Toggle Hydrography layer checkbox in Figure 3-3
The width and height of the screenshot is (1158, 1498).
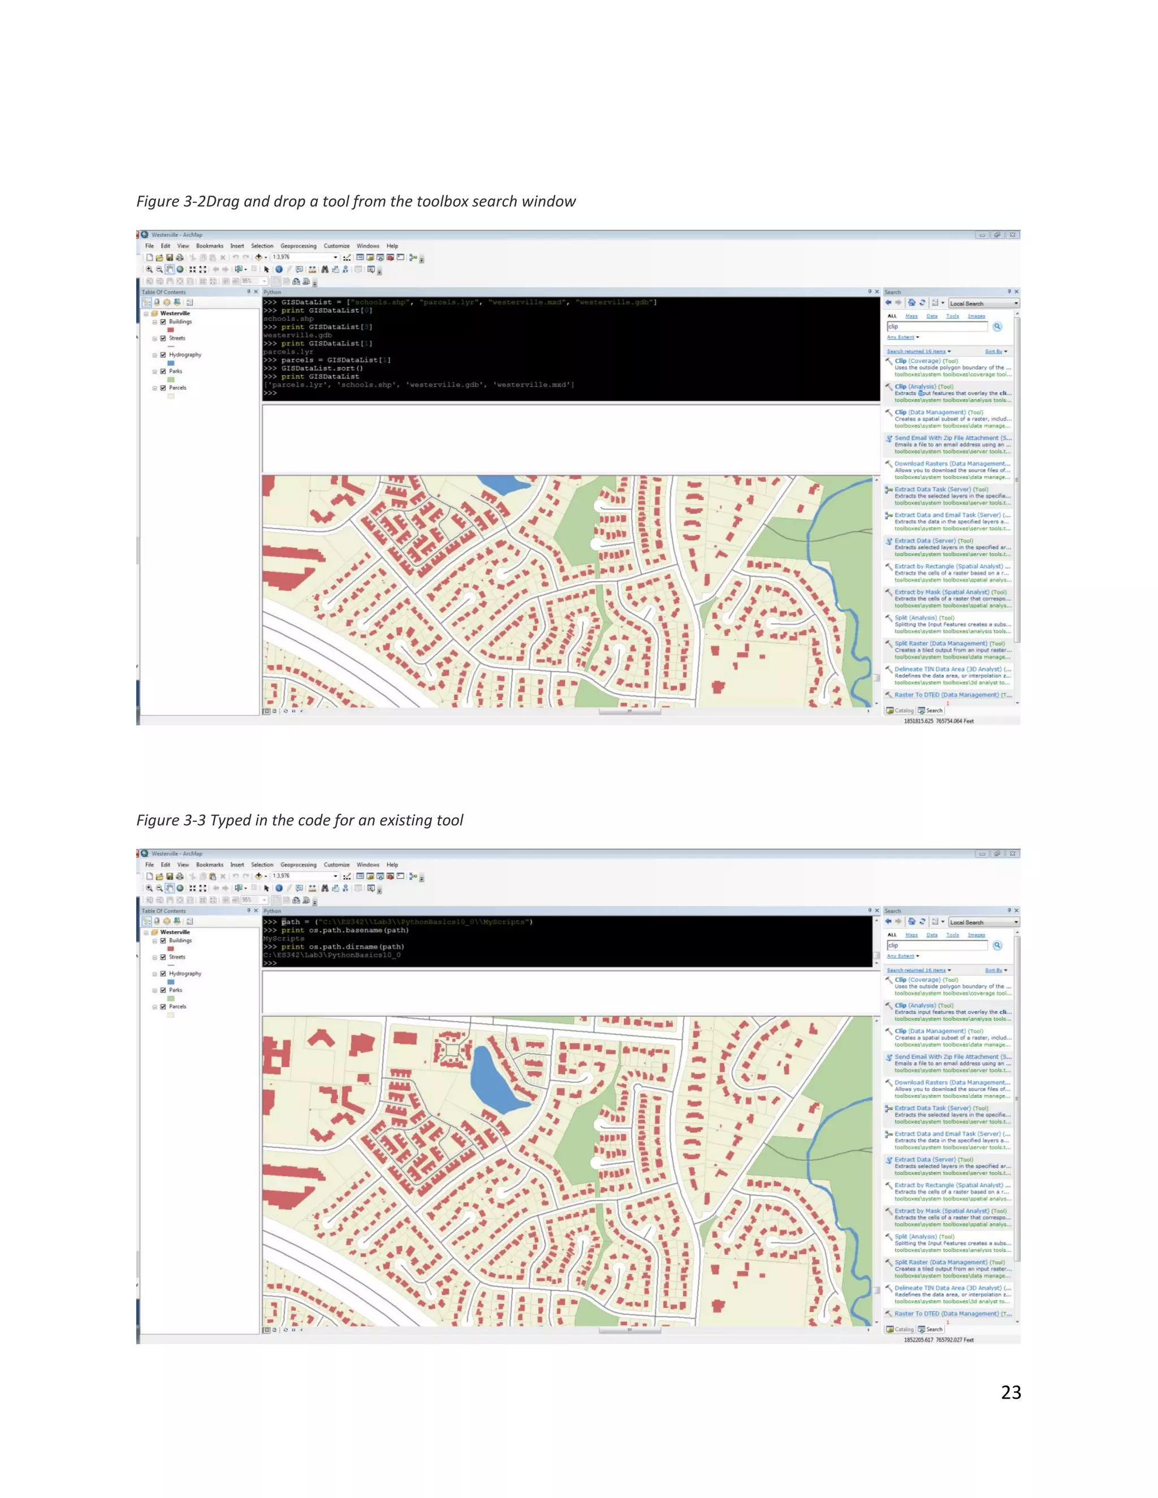[163, 973]
